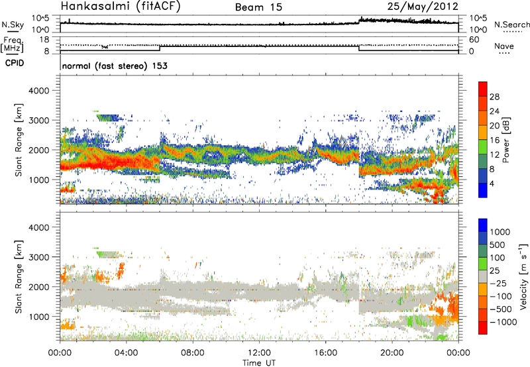Pick the 16–20 dB yellow-orange power segment
This screenshot has width=530, height=367.
click(483, 132)
